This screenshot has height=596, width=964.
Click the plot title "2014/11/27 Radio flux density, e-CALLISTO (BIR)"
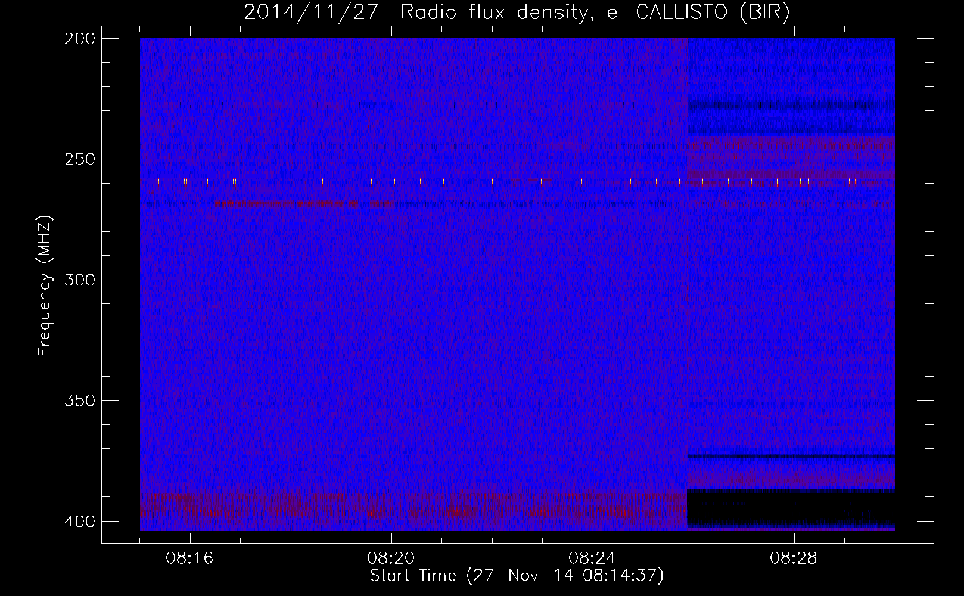click(x=517, y=13)
